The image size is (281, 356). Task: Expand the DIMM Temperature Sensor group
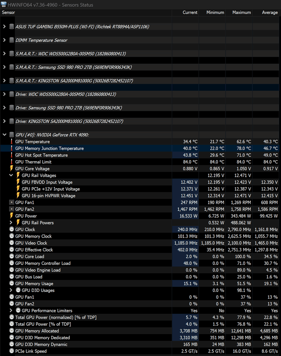[x=4, y=40]
